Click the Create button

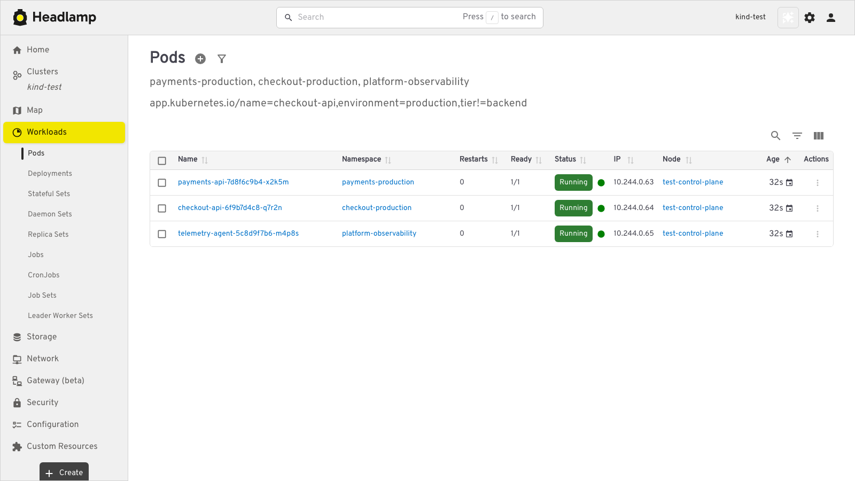coord(64,472)
